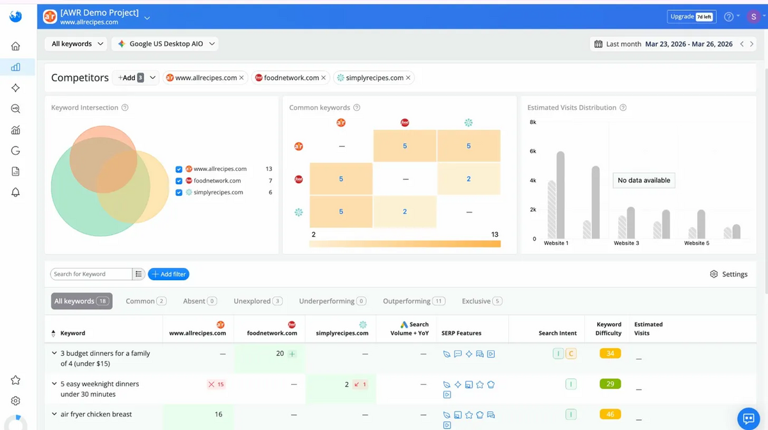Remove simplyrecipes.com competitor chip
The width and height of the screenshot is (768, 430).
[x=408, y=78]
